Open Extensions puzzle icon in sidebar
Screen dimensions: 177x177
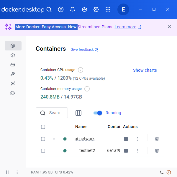[13, 93]
